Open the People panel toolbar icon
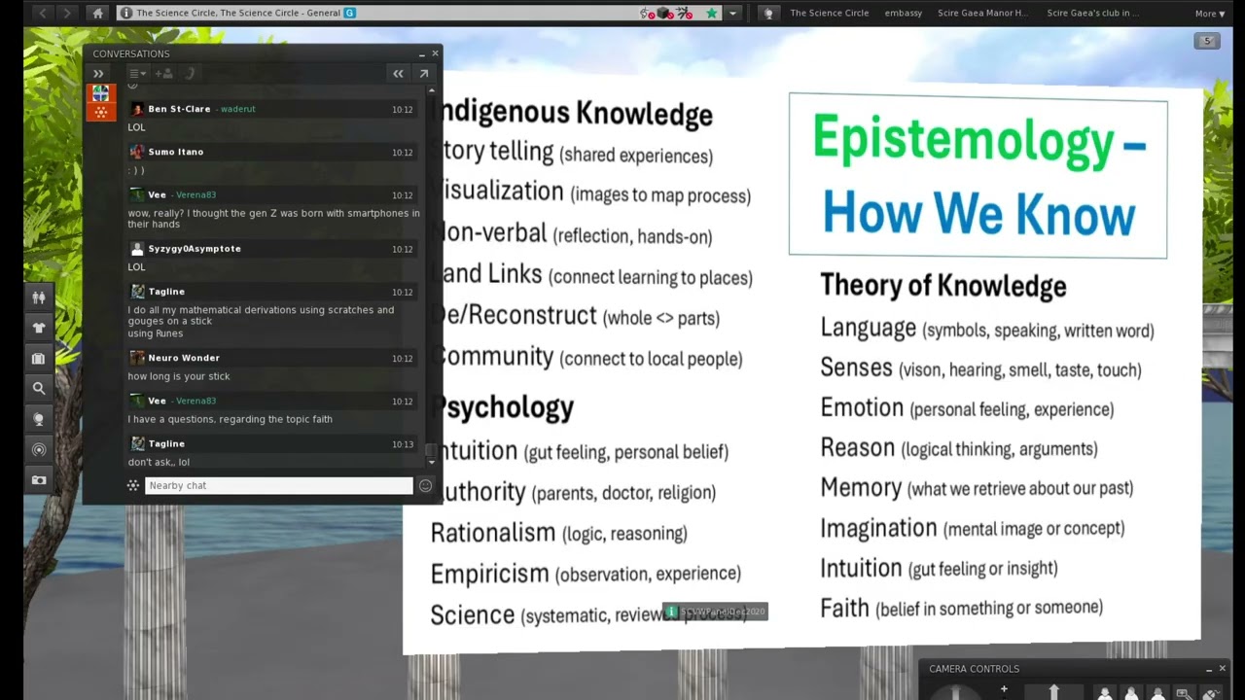Viewport: 1245px width, 700px height. point(39,297)
